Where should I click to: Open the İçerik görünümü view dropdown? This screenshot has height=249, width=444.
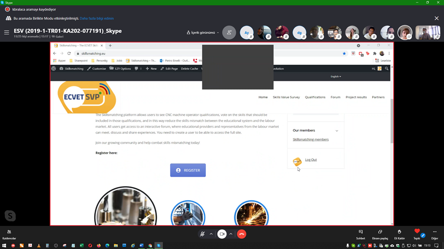(x=203, y=32)
